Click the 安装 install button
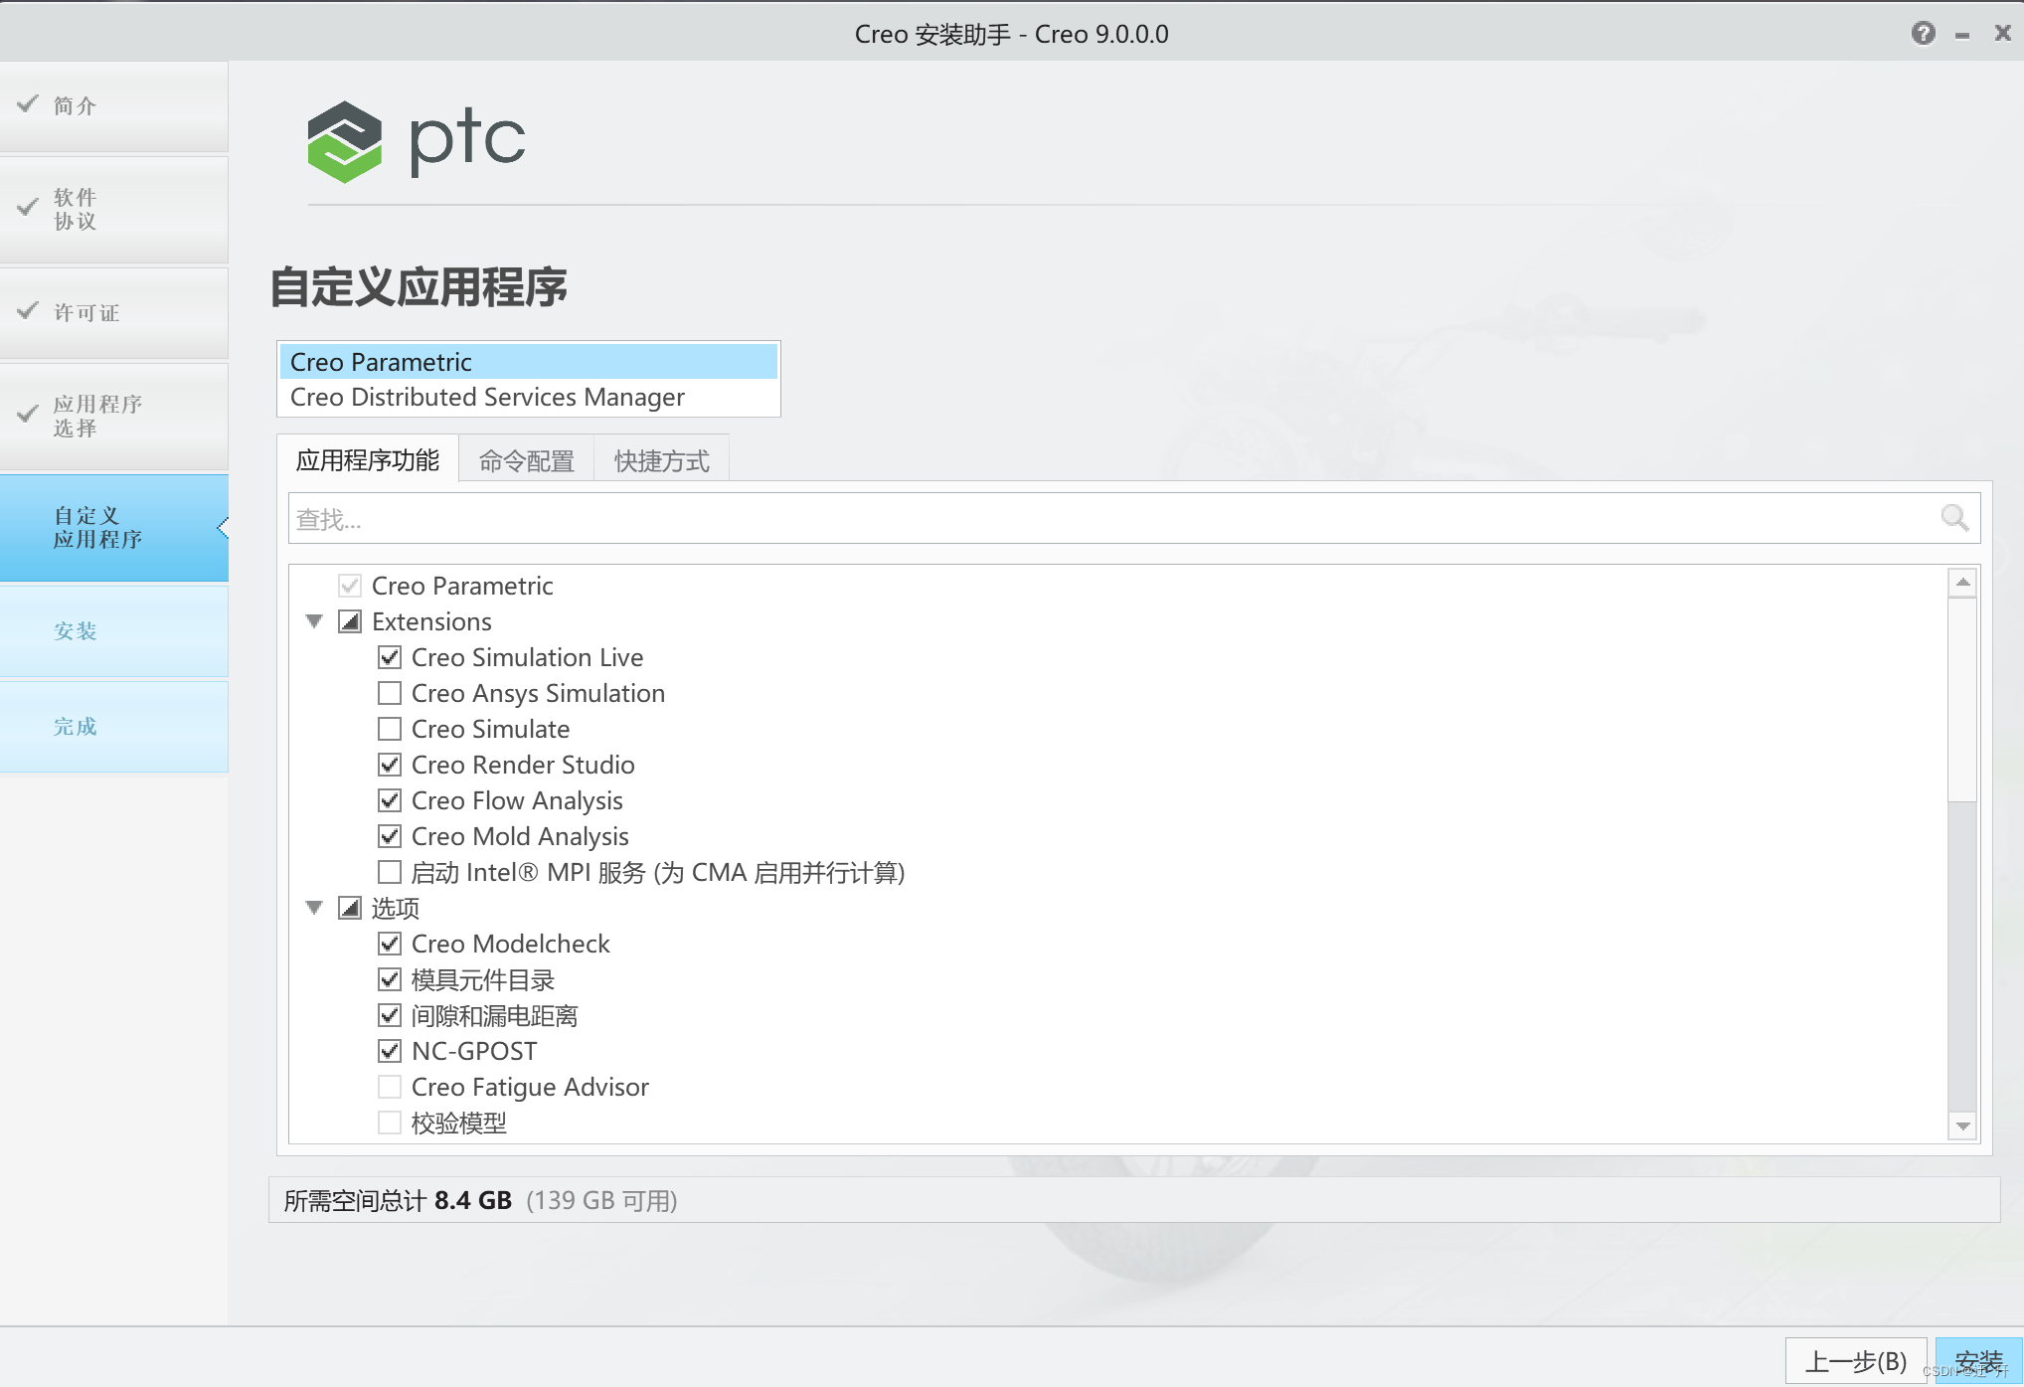2024x1387 pixels. (1979, 1361)
